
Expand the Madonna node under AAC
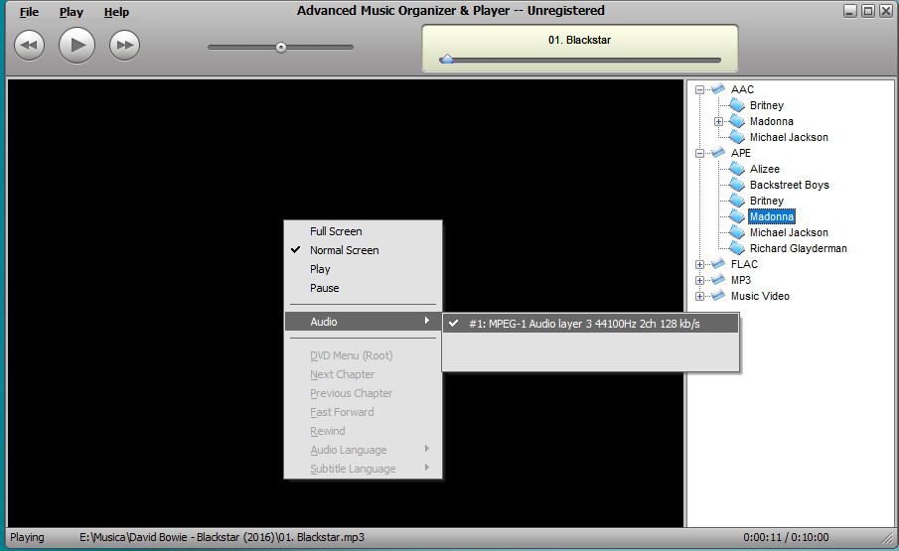click(x=719, y=121)
